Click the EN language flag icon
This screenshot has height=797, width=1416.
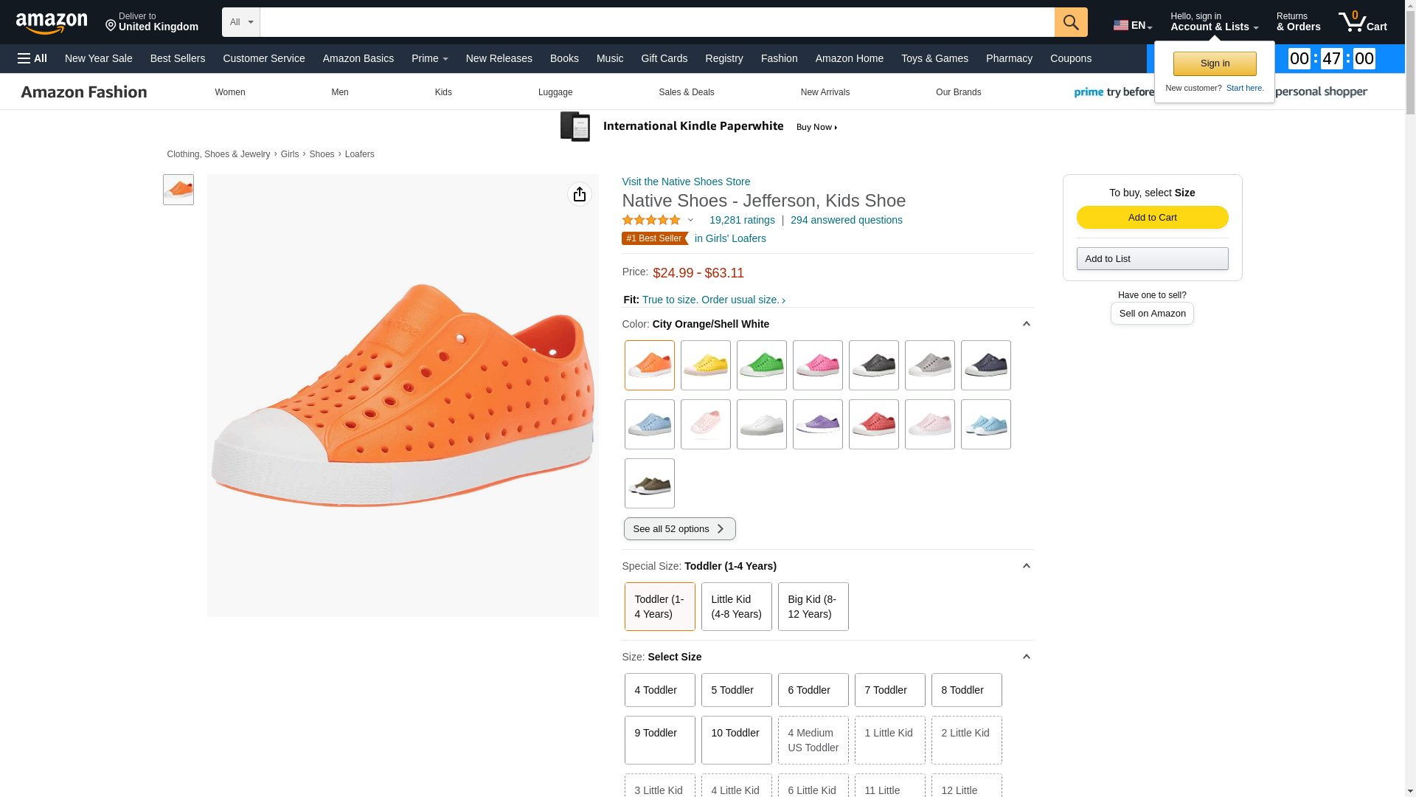(x=1121, y=25)
